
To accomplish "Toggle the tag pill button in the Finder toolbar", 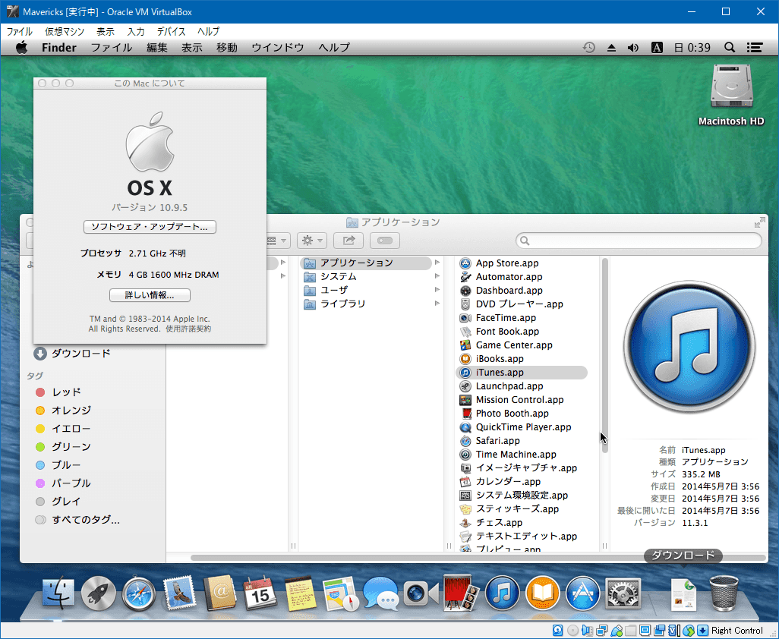I will click(x=385, y=241).
